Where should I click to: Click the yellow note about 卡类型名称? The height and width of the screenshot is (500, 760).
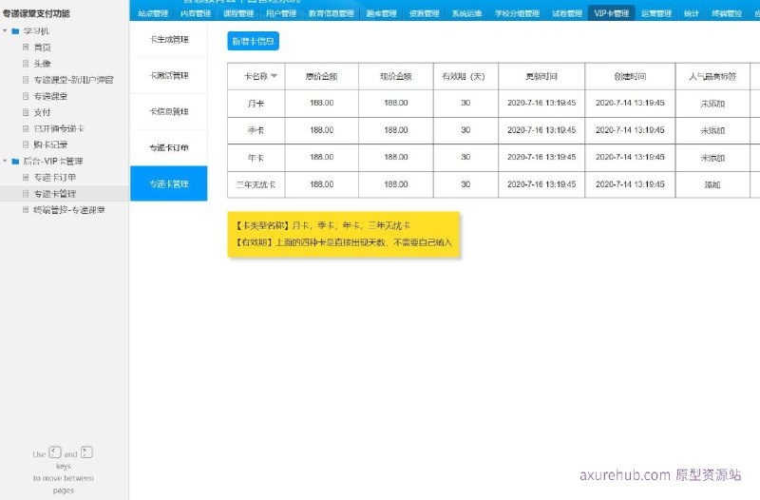click(343, 234)
